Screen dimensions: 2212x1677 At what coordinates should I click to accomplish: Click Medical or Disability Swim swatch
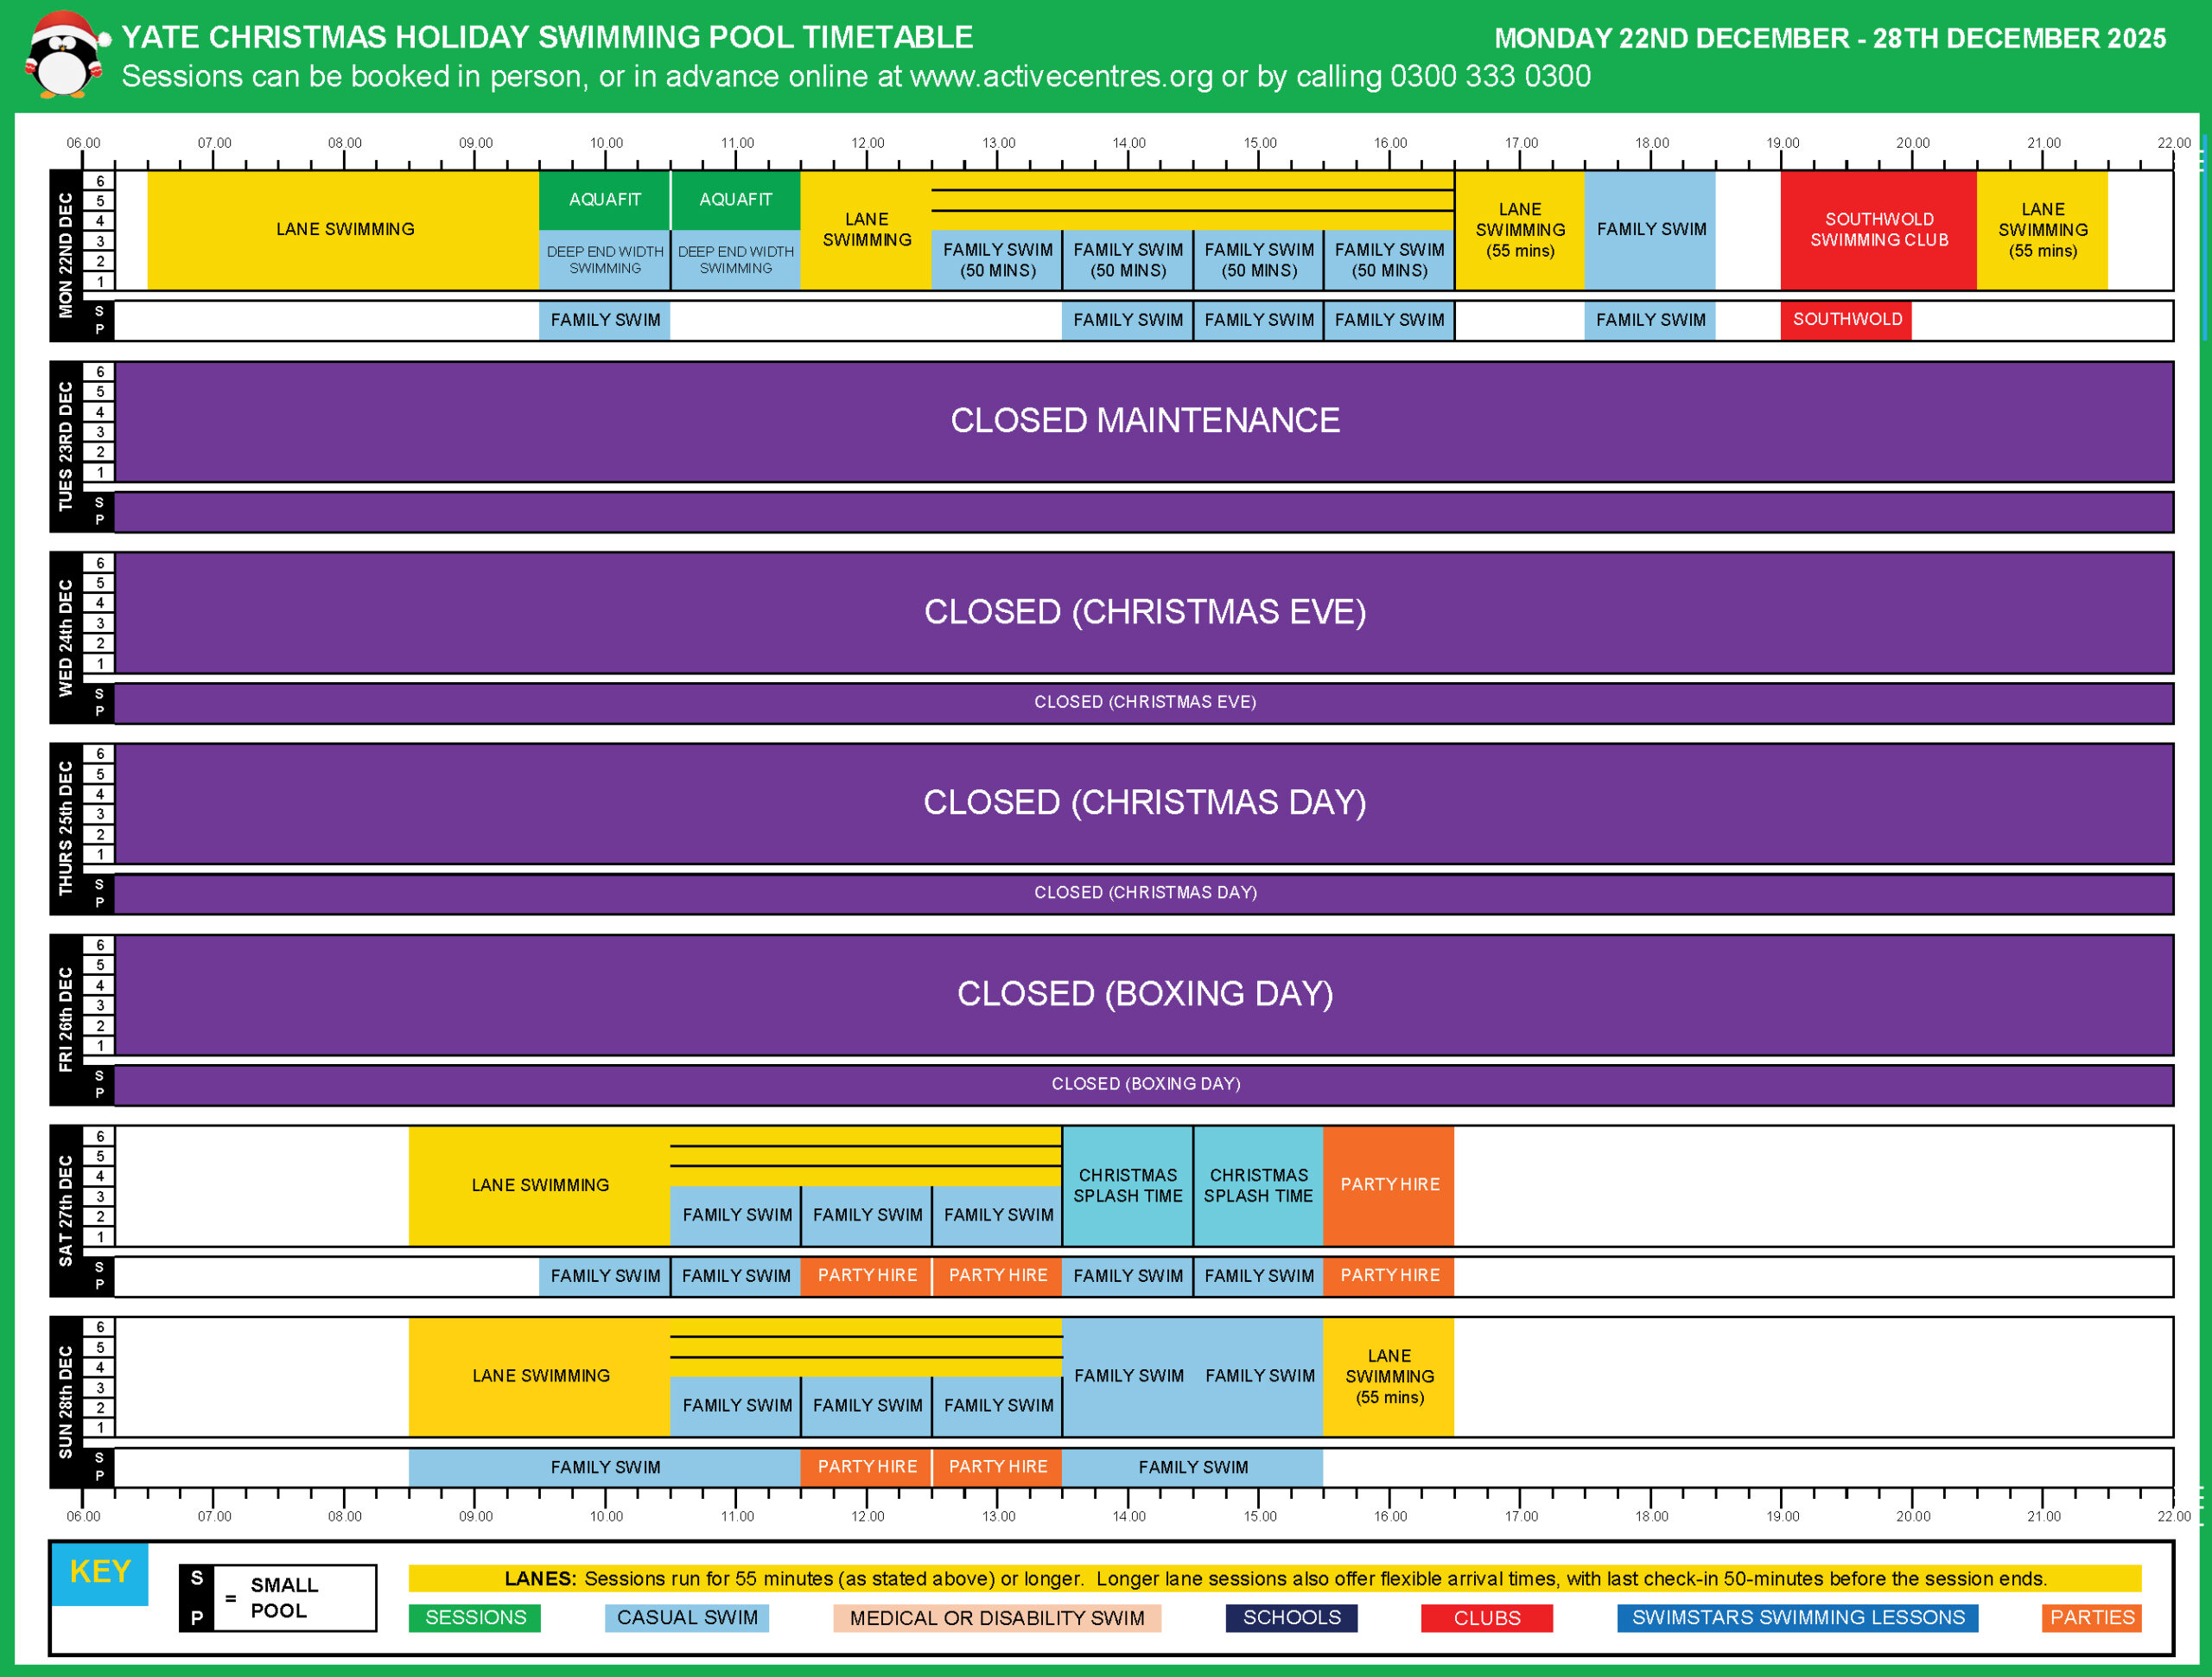(996, 1618)
